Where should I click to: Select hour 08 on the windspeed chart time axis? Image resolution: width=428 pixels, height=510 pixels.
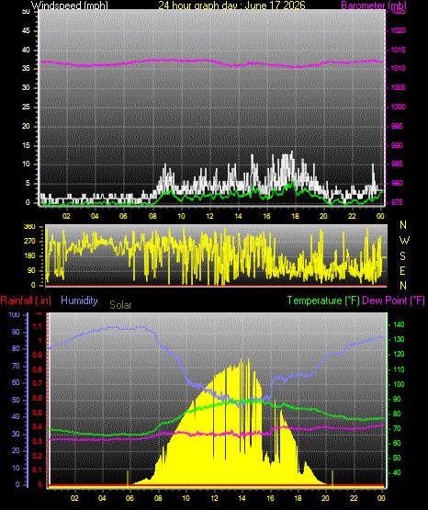coord(152,216)
